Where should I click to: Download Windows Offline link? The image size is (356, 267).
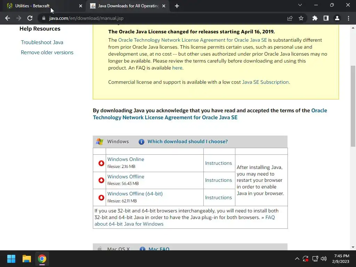tap(126, 177)
